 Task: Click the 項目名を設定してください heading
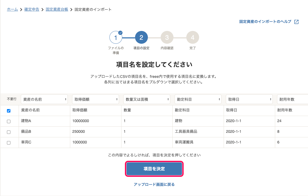[x=154, y=65]
